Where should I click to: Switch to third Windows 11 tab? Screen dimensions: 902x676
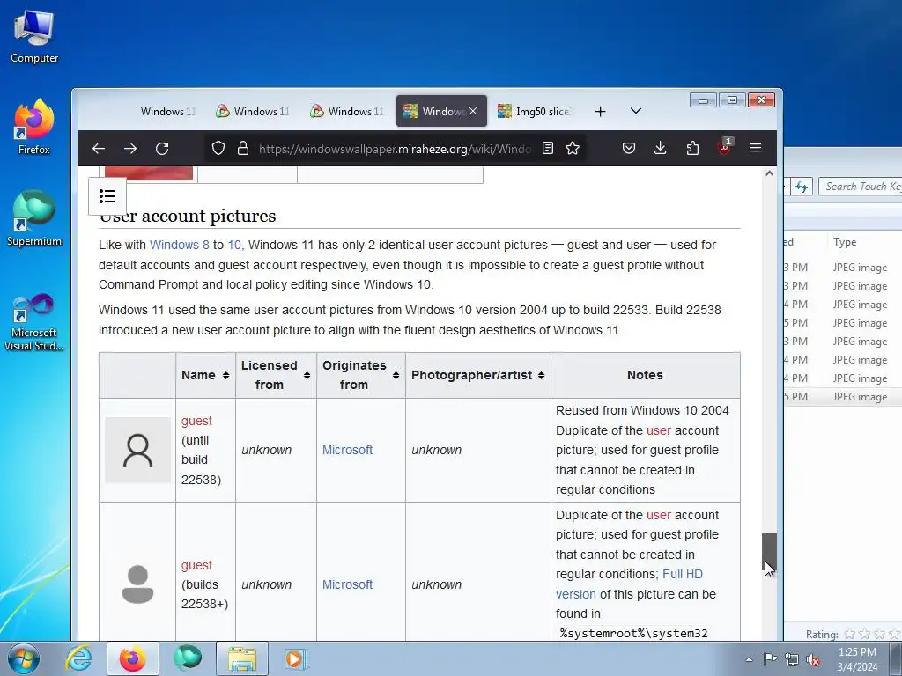(347, 112)
